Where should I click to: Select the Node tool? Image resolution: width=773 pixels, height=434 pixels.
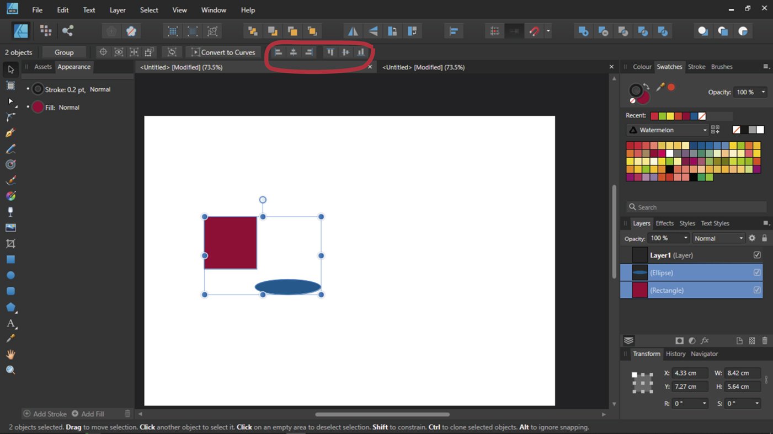point(10,101)
